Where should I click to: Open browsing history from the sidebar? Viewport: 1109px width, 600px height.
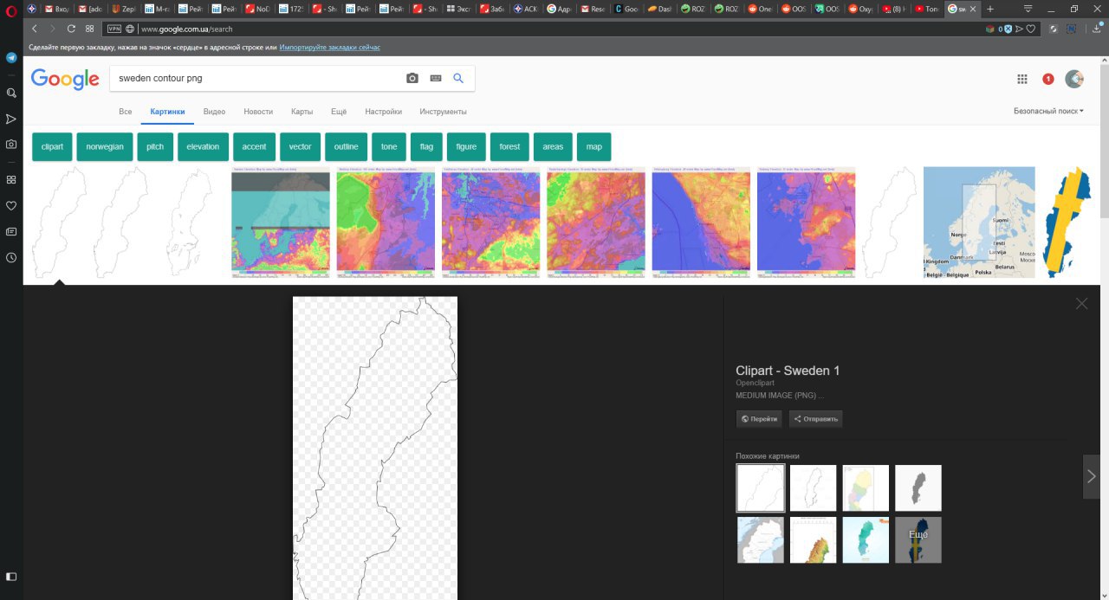coord(11,258)
